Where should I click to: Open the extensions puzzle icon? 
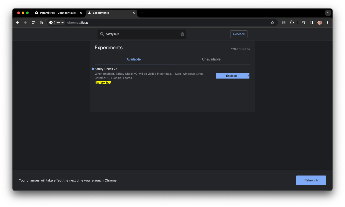pyautogui.click(x=292, y=23)
